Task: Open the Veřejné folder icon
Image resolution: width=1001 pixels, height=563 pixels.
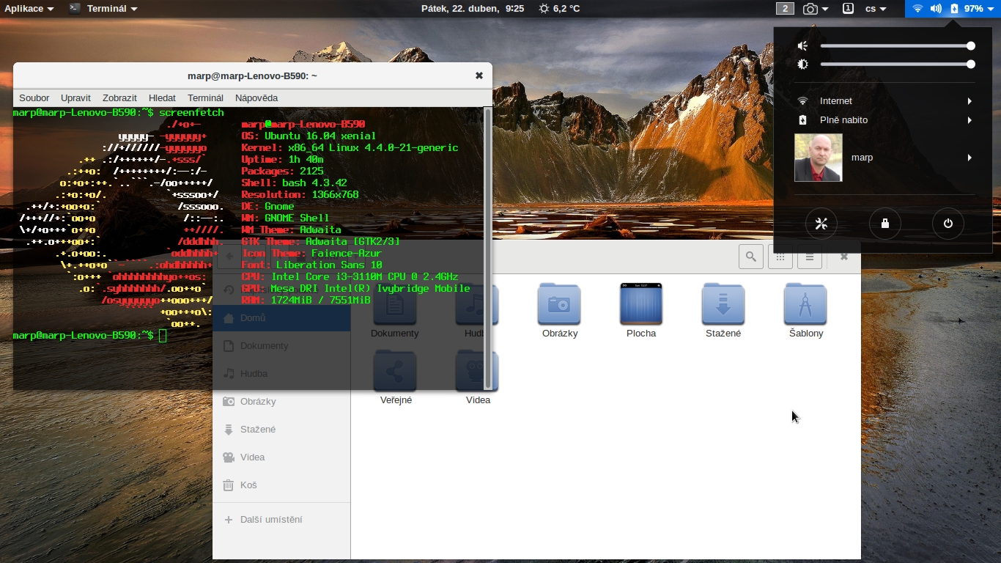Action: coord(395,370)
